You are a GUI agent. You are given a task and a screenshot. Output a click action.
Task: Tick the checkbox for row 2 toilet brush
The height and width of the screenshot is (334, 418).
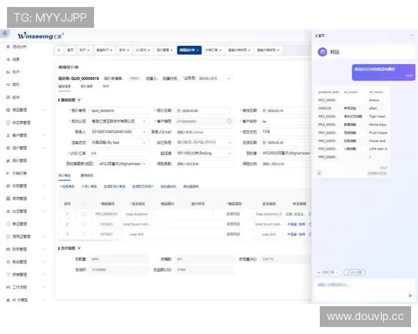84,224
